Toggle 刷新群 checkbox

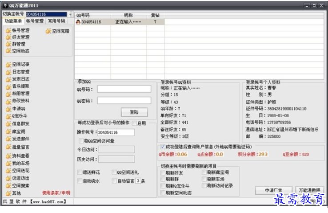point(163,179)
